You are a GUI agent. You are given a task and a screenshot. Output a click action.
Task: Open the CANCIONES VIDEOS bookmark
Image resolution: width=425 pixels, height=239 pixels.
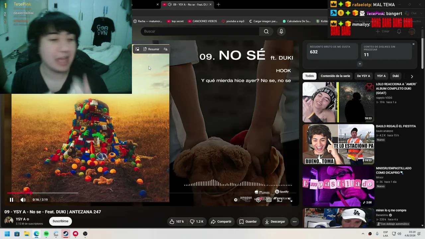202,21
